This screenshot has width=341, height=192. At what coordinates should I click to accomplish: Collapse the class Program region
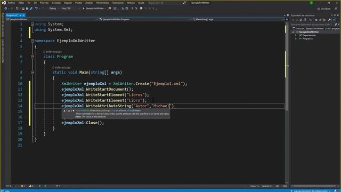[x=33, y=57]
